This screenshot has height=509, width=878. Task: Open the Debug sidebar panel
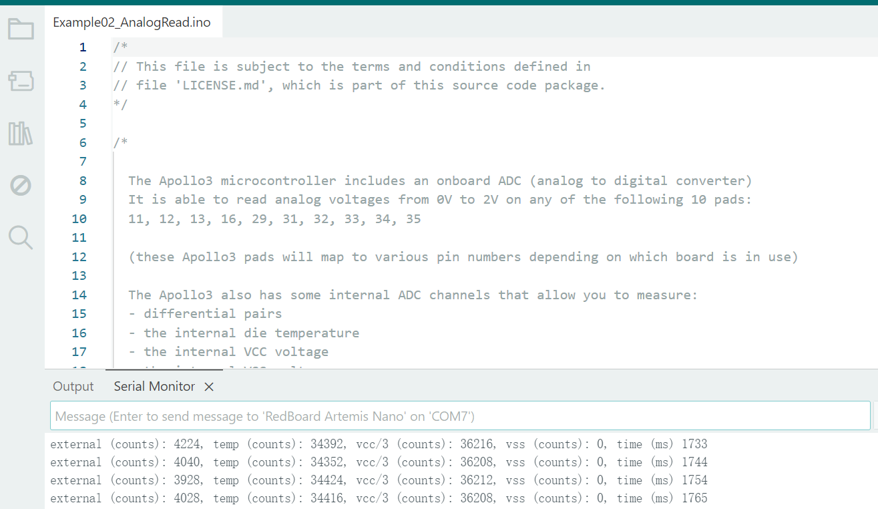click(x=20, y=185)
